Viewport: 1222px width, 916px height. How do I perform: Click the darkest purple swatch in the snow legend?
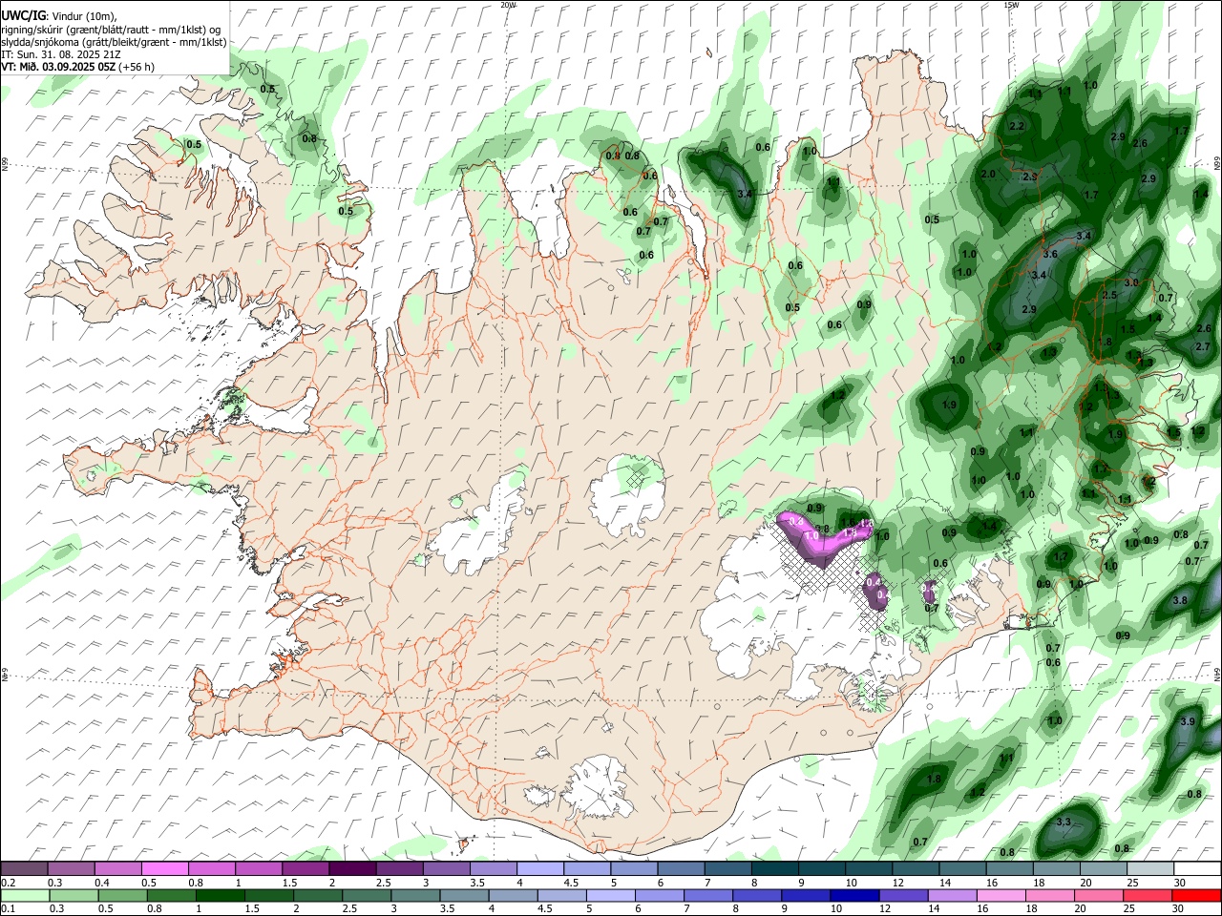point(352,869)
